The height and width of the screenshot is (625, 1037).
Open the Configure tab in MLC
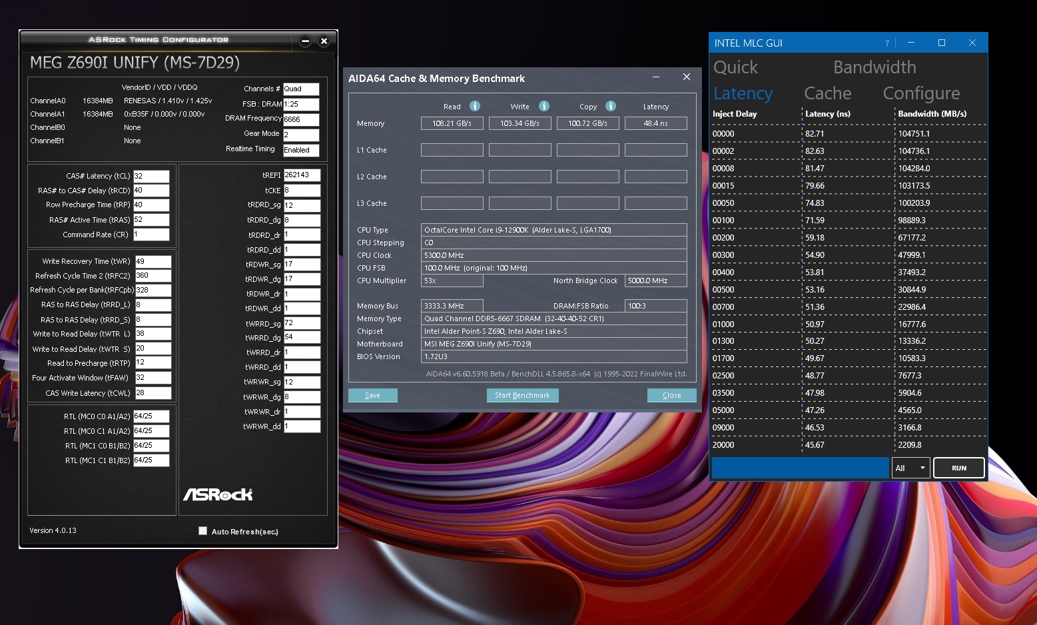tap(921, 93)
